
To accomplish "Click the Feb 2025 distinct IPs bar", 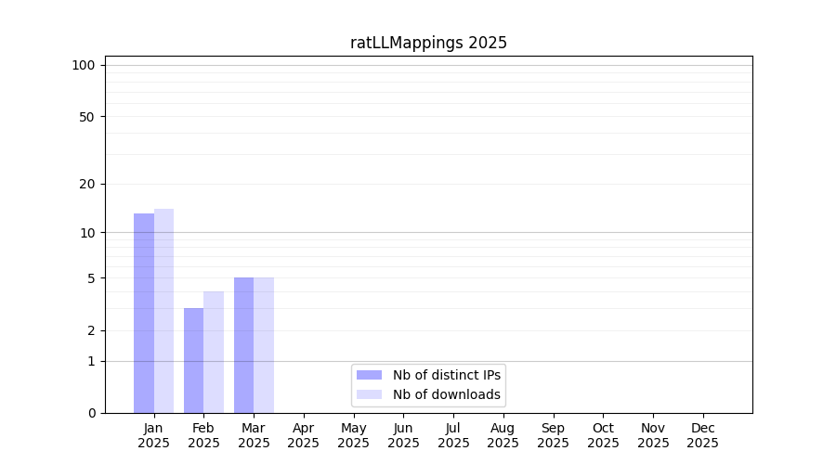I will click(193, 360).
